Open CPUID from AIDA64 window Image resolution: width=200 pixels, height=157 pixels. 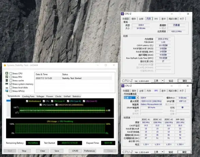tap(75, 151)
